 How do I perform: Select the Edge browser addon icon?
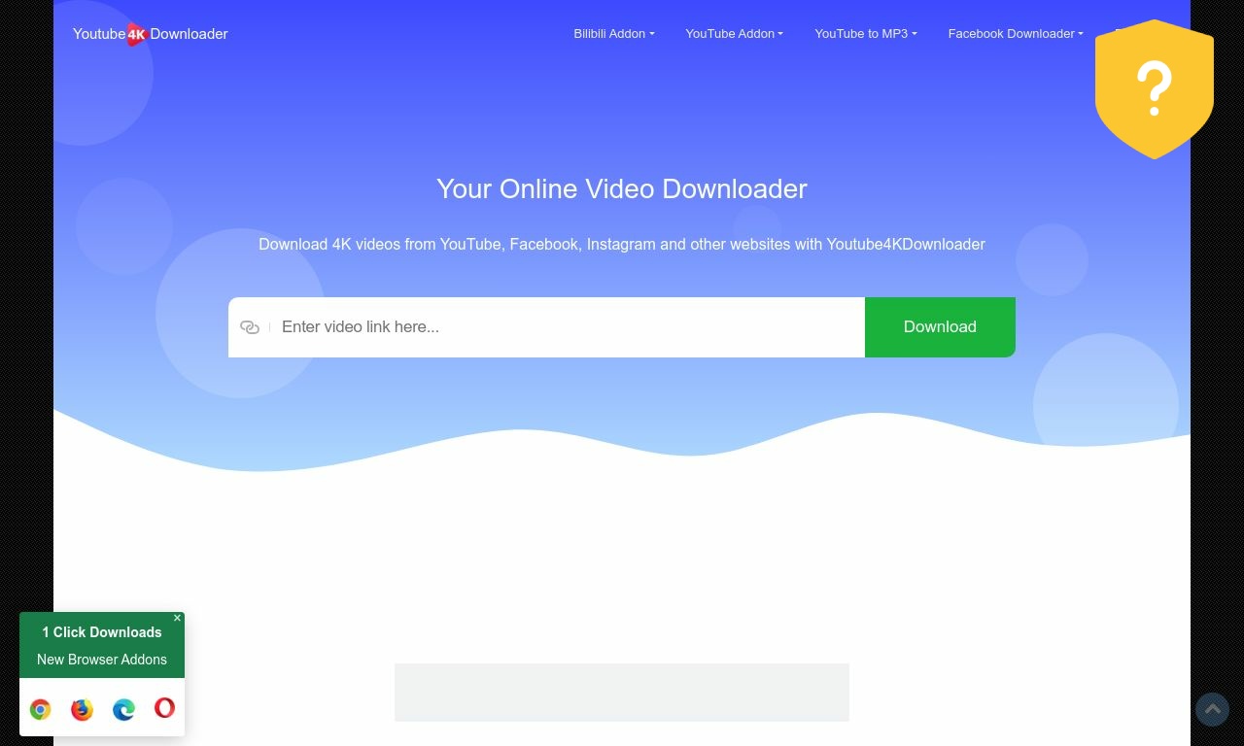(123, 709)
